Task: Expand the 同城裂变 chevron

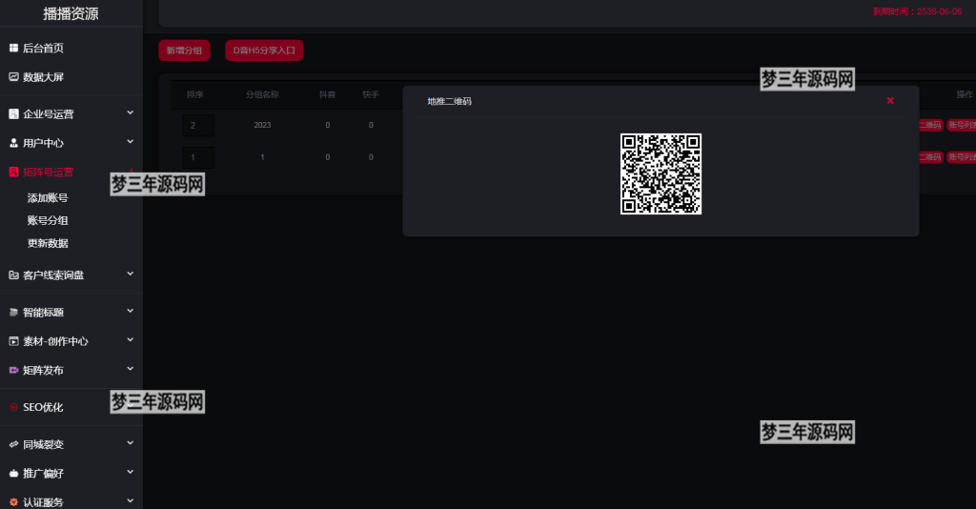Action: pyautogui.click(x=130, y=443)
